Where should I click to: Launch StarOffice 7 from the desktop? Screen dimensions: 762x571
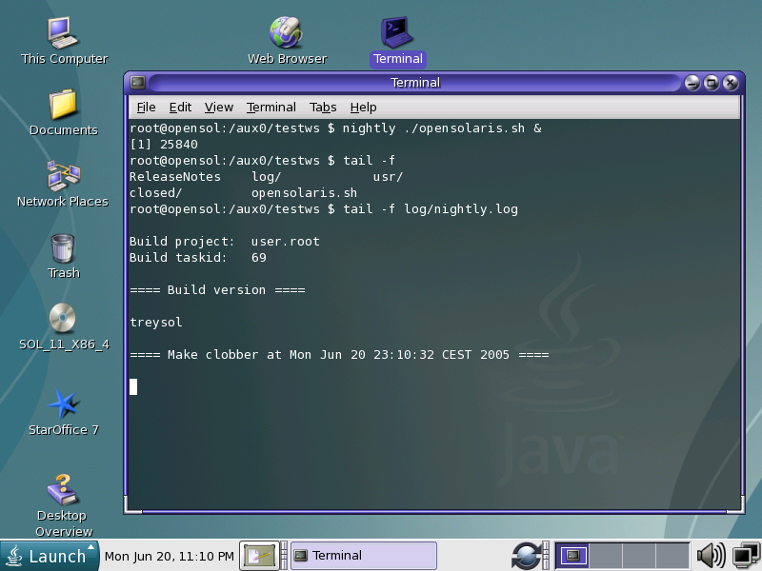63,412
